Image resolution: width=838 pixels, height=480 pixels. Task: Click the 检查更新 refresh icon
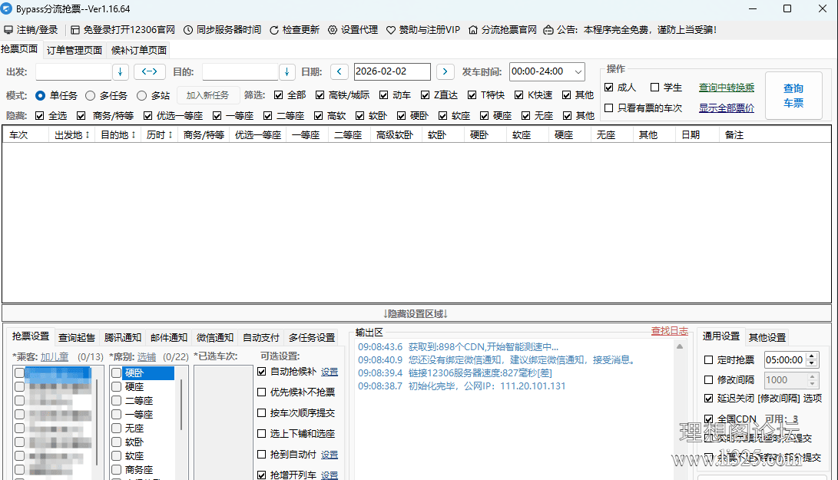(276, 30)
